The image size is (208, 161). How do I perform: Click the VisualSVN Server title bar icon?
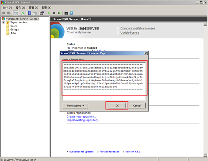click(3, 3)
